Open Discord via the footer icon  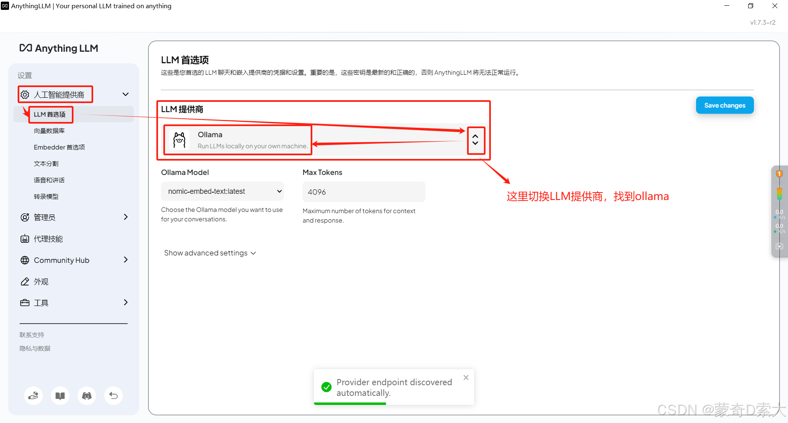[87, 395]
